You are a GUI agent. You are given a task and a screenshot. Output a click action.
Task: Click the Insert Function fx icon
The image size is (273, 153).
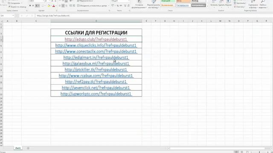tap(32, 16)
